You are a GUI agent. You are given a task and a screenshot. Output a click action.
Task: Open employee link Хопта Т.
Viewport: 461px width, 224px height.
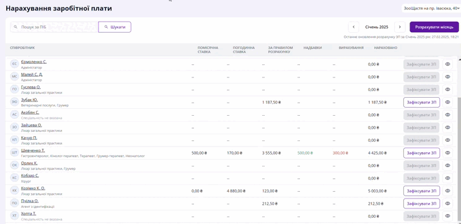(29, 213)
